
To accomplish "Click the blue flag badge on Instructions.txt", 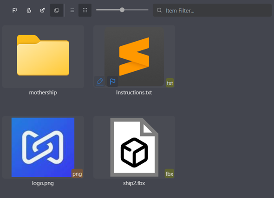I will coord(112,81).
